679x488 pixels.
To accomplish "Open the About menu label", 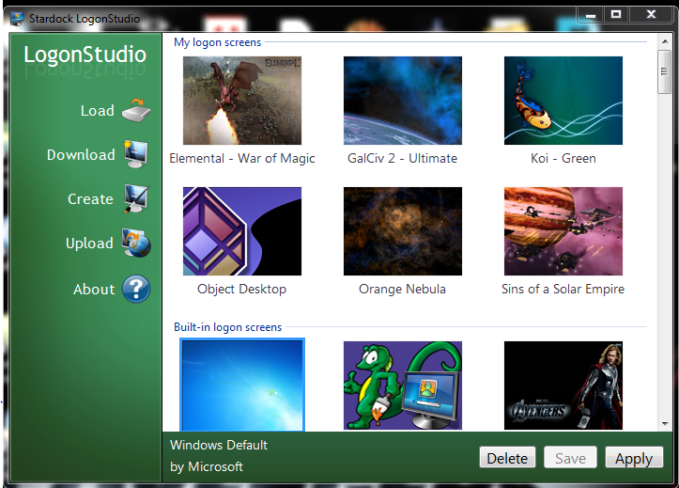I will pos(94,289).
